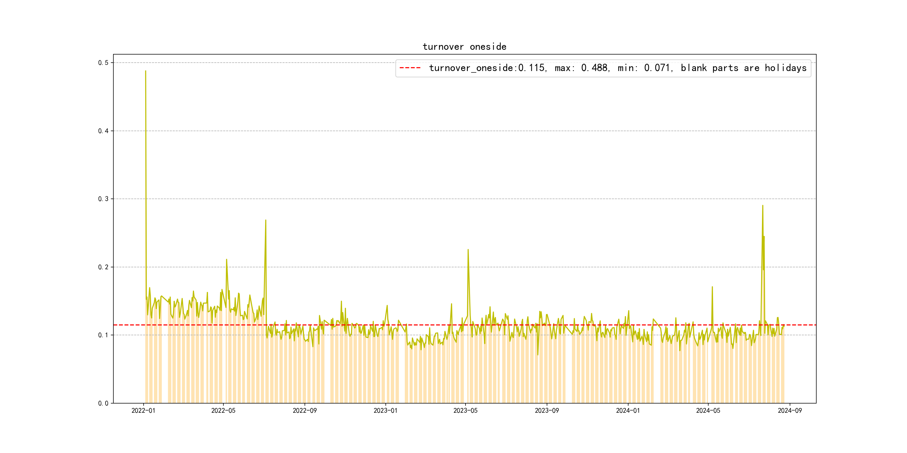The image size is (907, 453).
Task: Click the 2022-05 x-axis label
Action: pos(223,410)
